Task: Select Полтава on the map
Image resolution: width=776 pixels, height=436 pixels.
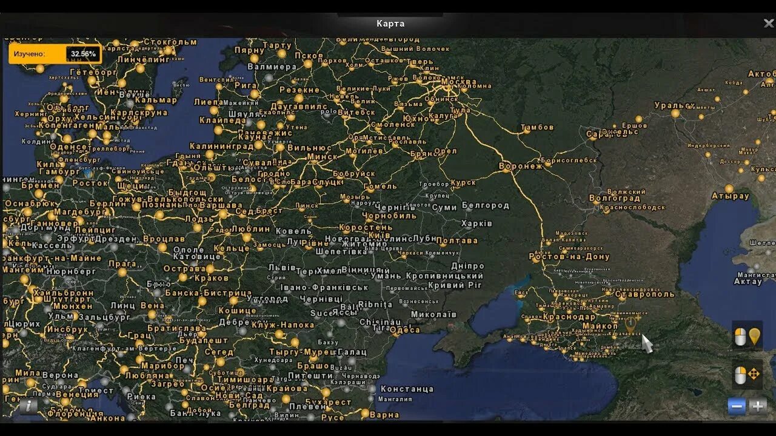Action: pyautogui.click(x=457, y=240)
